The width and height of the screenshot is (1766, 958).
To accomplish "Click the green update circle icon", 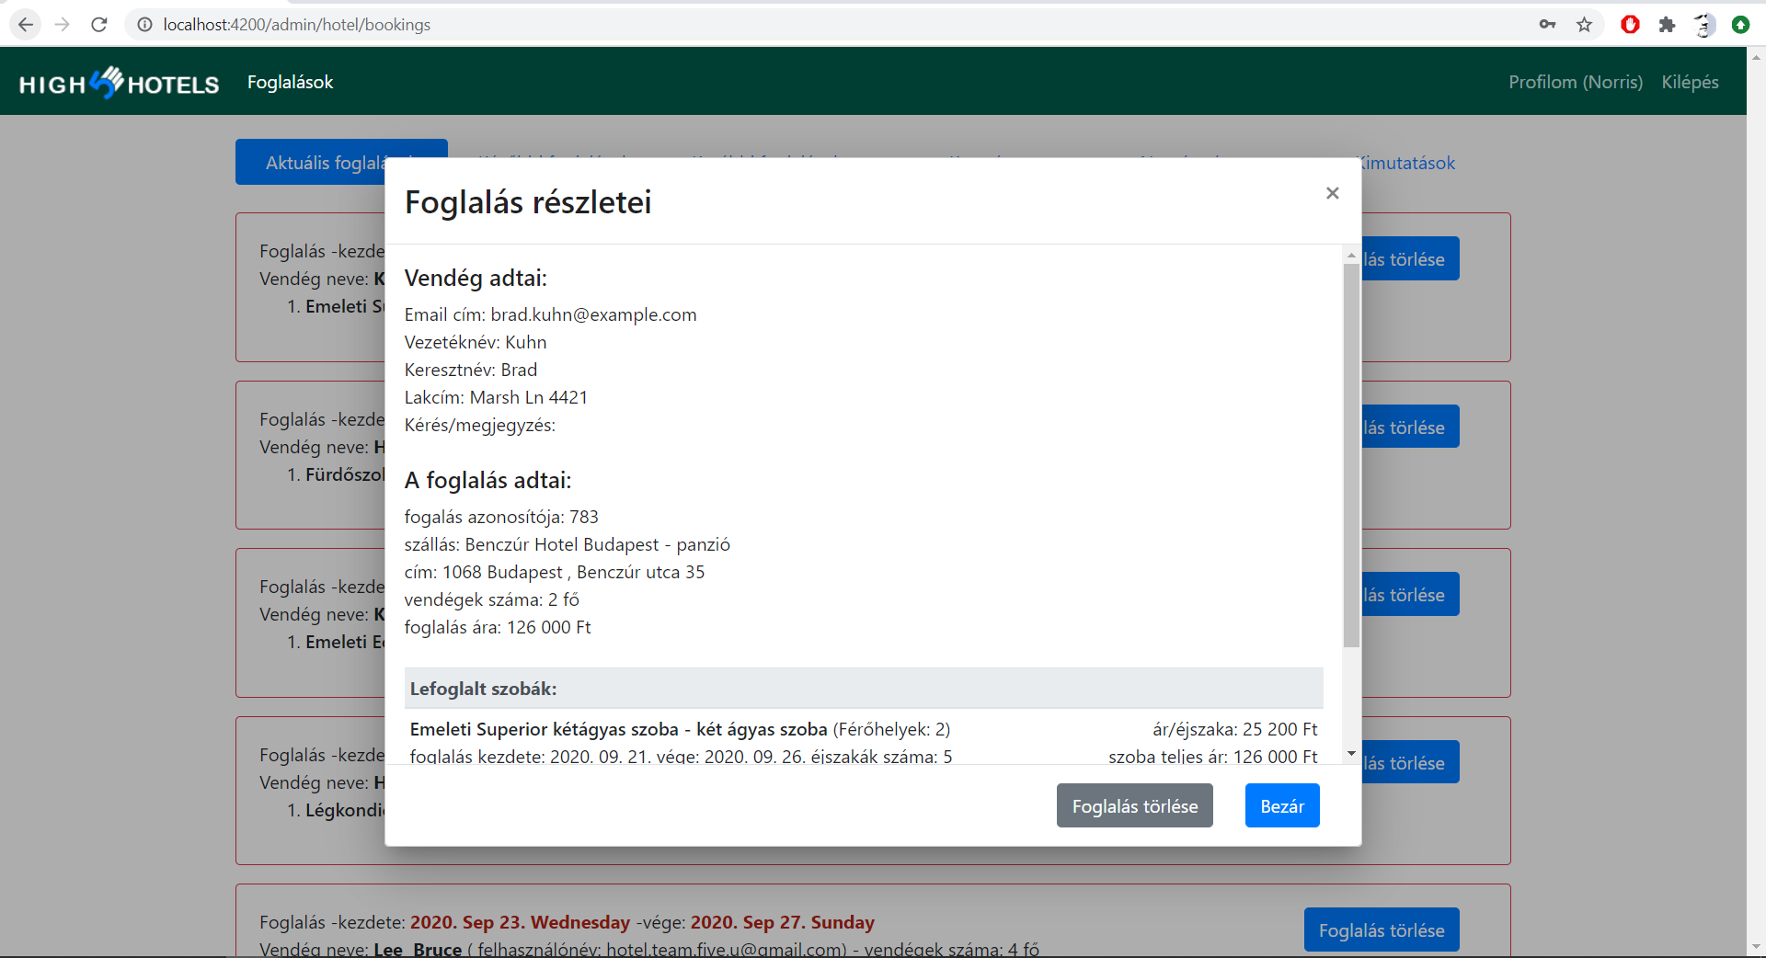I will [x=1740, y=25].
